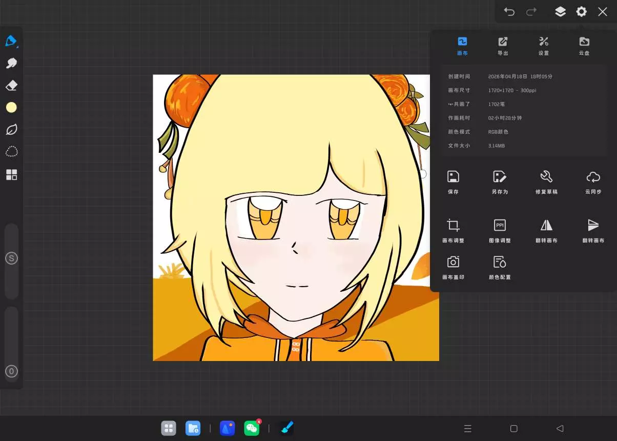Switch to the 设置 tab
617x441 pixels.
pos(544,46)
